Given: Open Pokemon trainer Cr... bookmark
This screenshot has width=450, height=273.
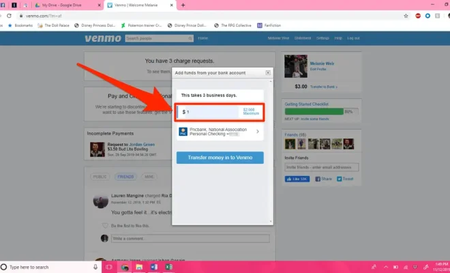Looking at the screenshot, I should [142, 25].
